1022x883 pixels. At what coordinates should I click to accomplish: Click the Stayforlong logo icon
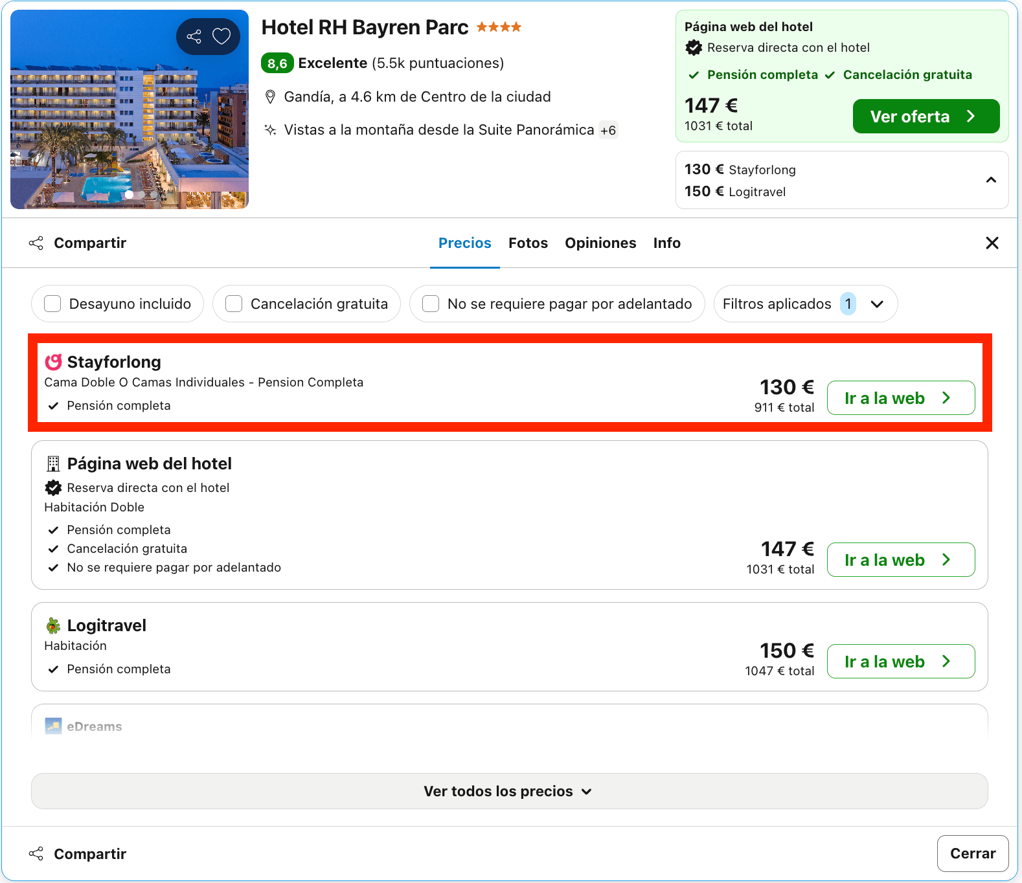(x=53, y=362)
